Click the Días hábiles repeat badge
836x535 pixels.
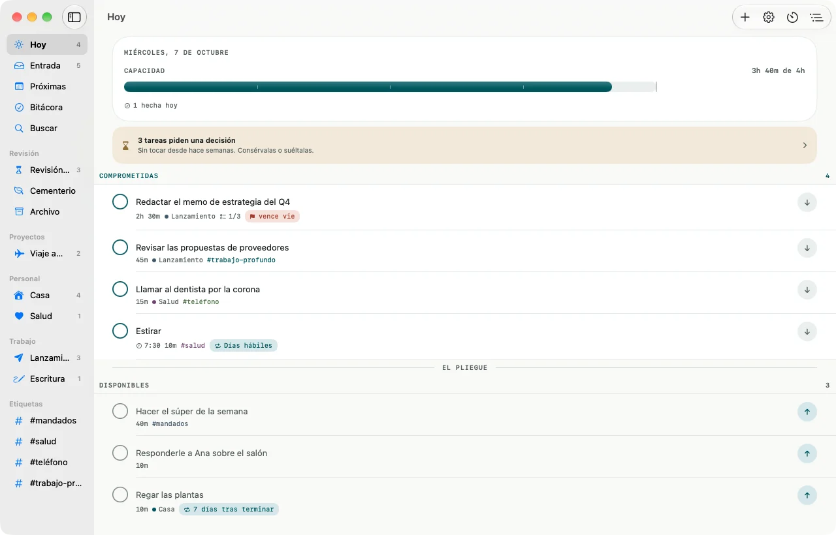pos(244,346)
